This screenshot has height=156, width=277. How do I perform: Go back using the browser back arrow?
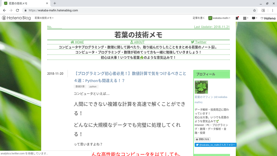tap(5, 10)
